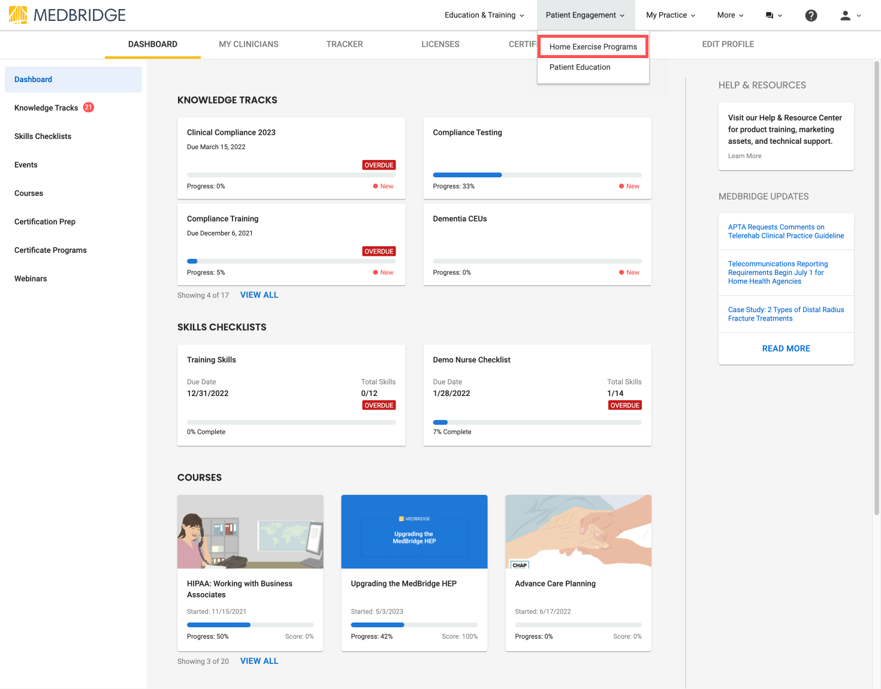881x689 pixels.
Task: Open Telecommunications Reporting Requirements article
Action: 778,273
